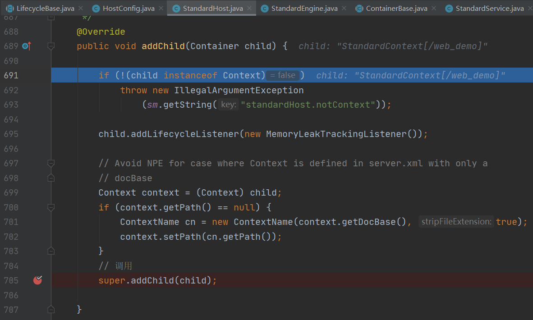Collapse the if block fold at line 700
This screenshot has width=533, height=320.
[x=51, y=207]
